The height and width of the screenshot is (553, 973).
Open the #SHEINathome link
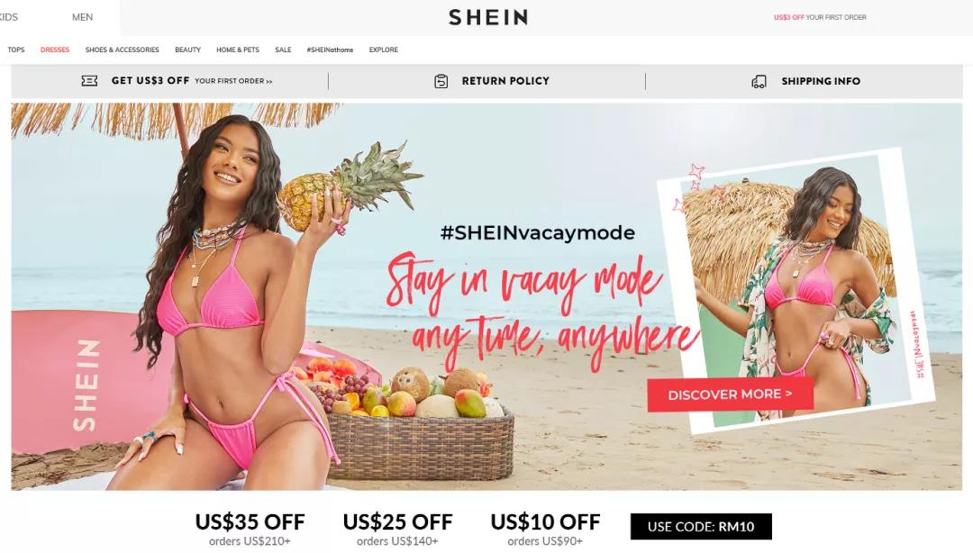point(330,50)
